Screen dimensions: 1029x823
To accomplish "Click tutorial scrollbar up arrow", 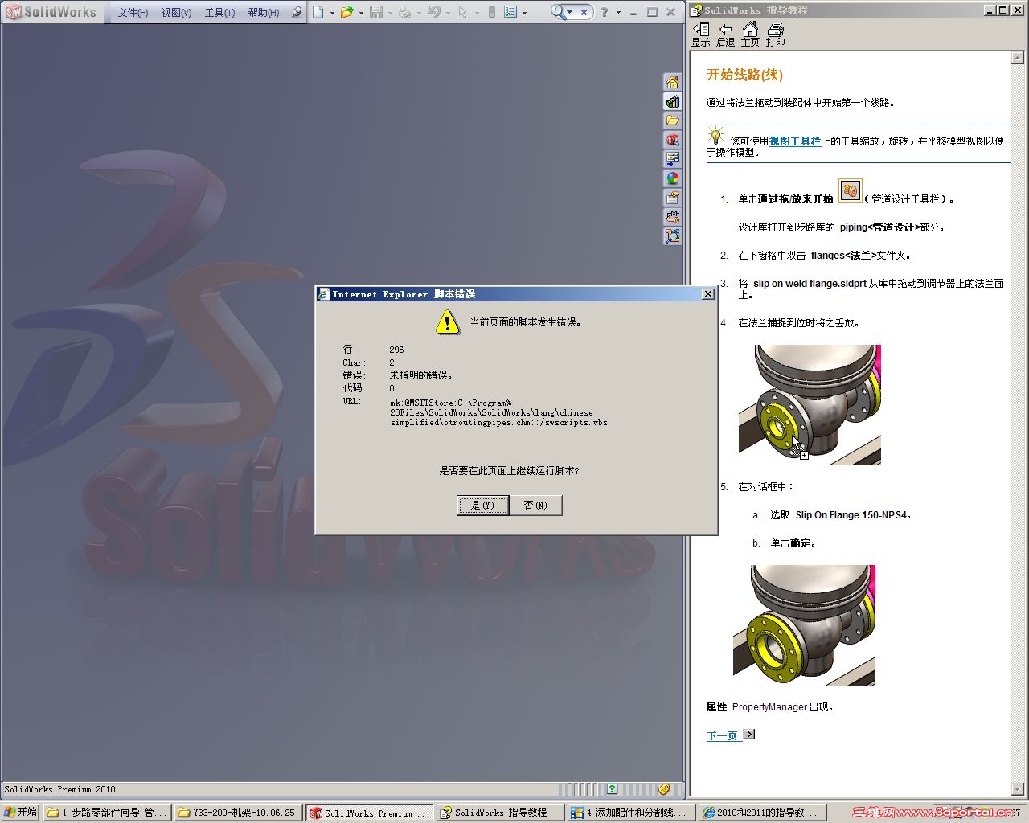I will (x=1018, y=58).
